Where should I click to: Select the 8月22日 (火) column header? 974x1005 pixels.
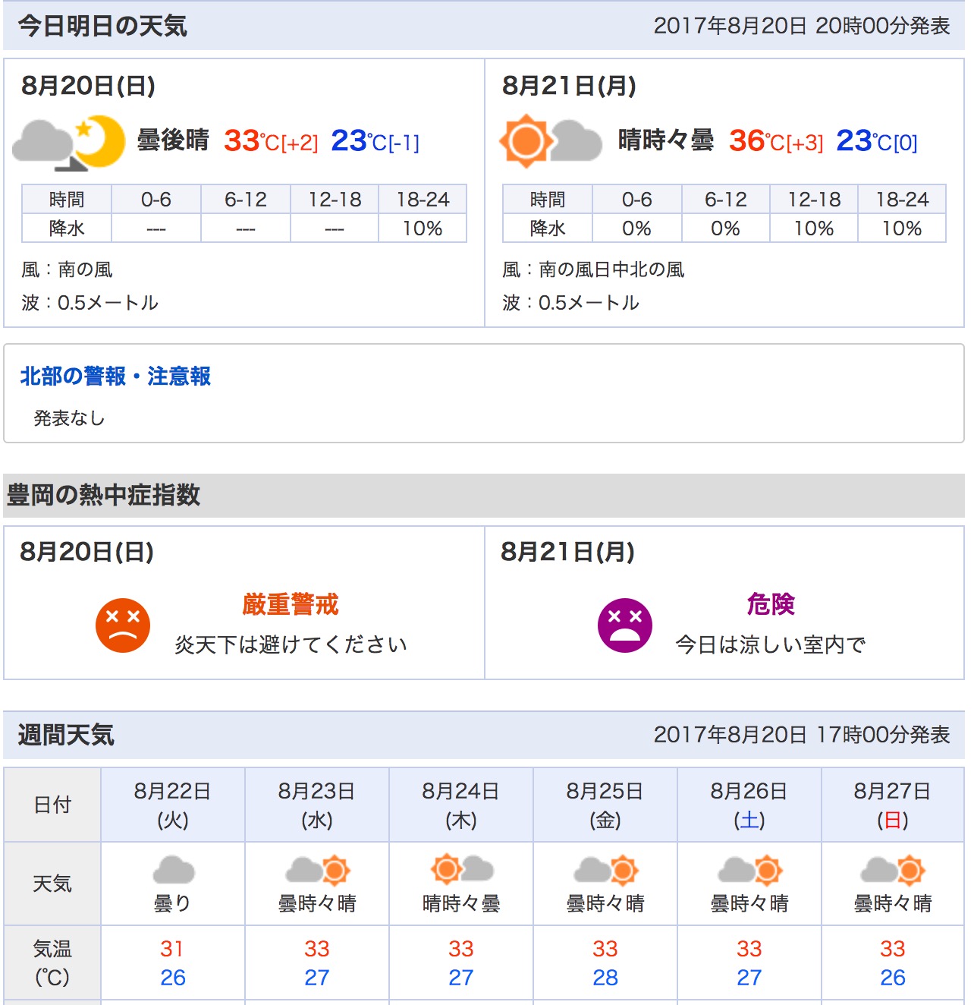[x=173, y=805]
